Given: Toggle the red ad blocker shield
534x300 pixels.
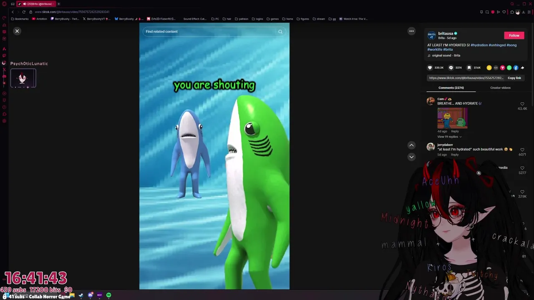Looking at the screenshot, I should (493, 12).
